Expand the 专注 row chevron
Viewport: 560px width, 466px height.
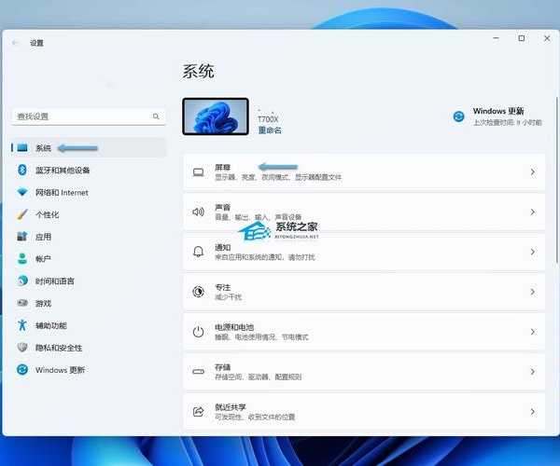pyautogui.click(x=532, y=292)
